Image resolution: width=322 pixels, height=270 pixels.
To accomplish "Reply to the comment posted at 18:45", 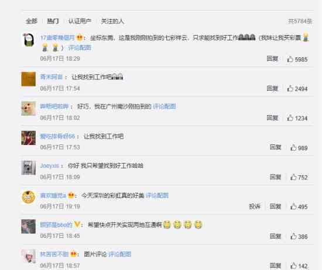I will [275, 236].
